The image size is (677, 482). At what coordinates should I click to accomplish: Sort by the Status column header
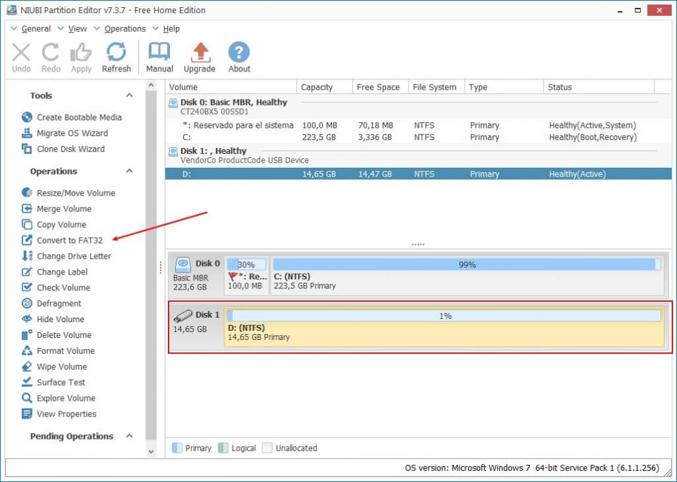[599, 86]
